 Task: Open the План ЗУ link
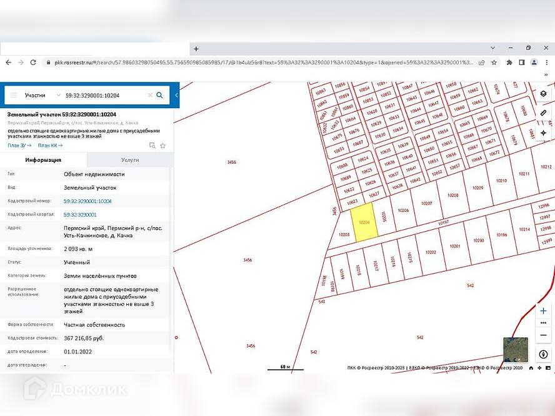[19, 146]
